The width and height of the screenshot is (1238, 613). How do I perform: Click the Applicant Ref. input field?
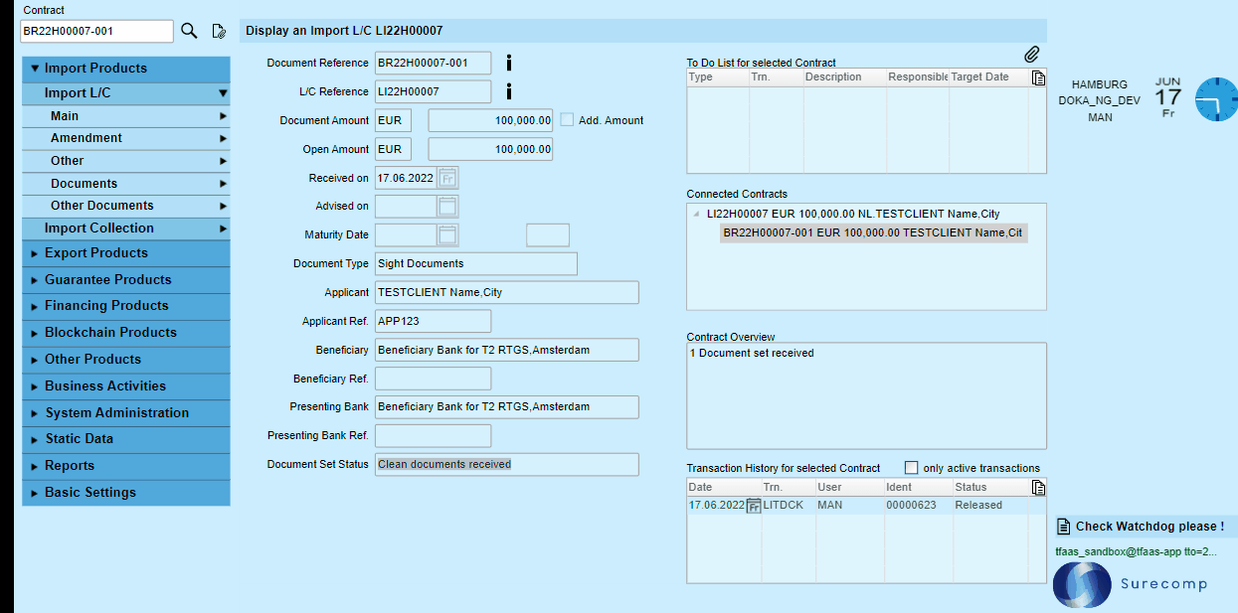433,321
